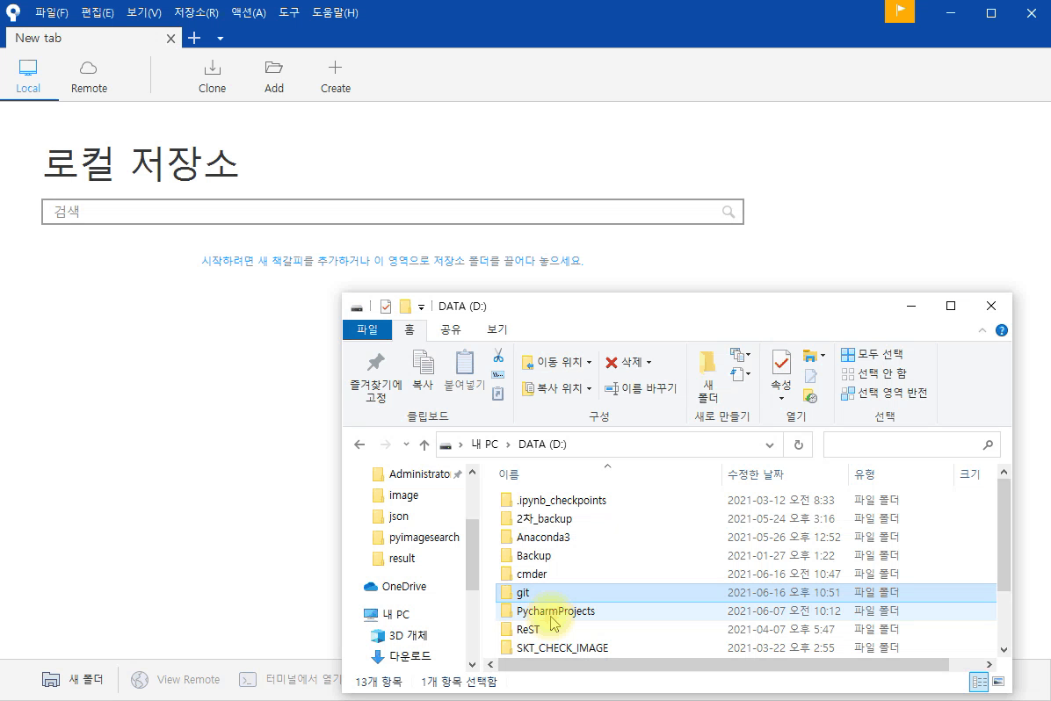Image resolution: width=1051 pixels, height=701 pixels.
Task: Open the 저장소(R) menu
Action: [x=196, y=12]
